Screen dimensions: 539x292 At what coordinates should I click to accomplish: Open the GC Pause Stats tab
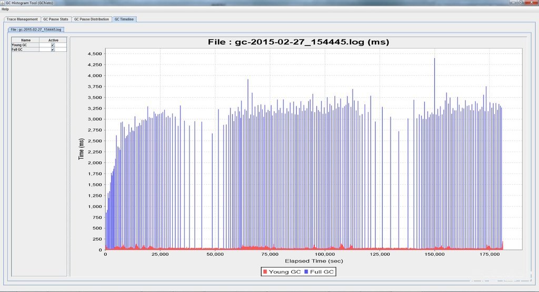[x=56, y=19]
